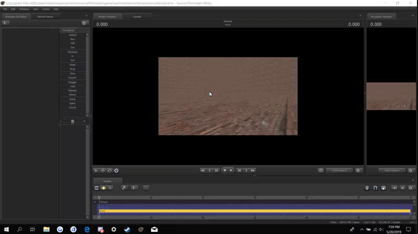Open primary viewport settings gear
Image resolution: width=418 pixels, height=234 pixels.
pos(358,171)
